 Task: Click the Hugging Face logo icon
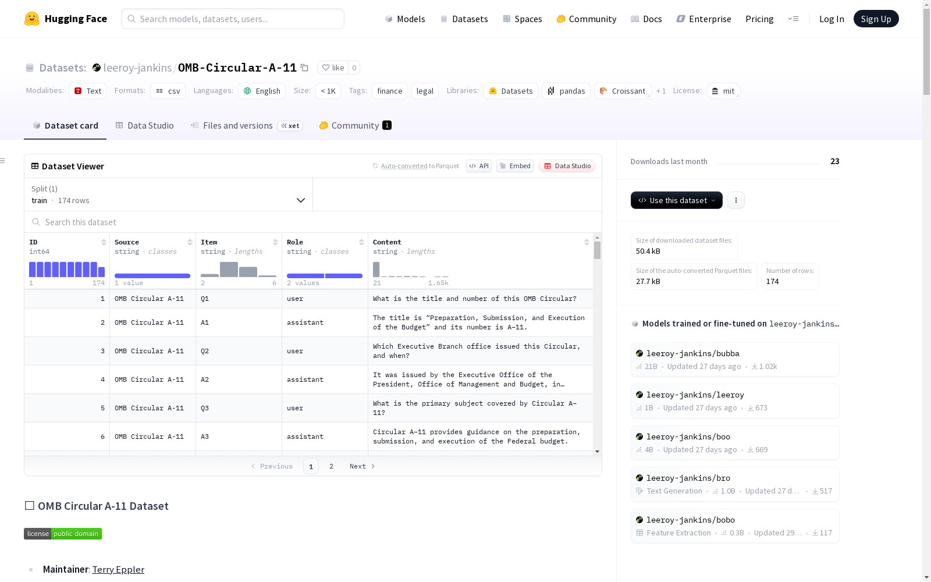click(x=32, y=19)
